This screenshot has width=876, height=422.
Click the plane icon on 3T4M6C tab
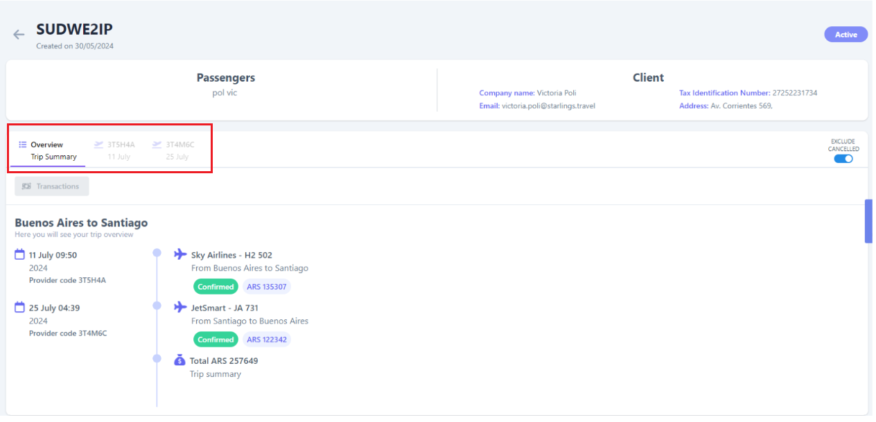(157, 145)
